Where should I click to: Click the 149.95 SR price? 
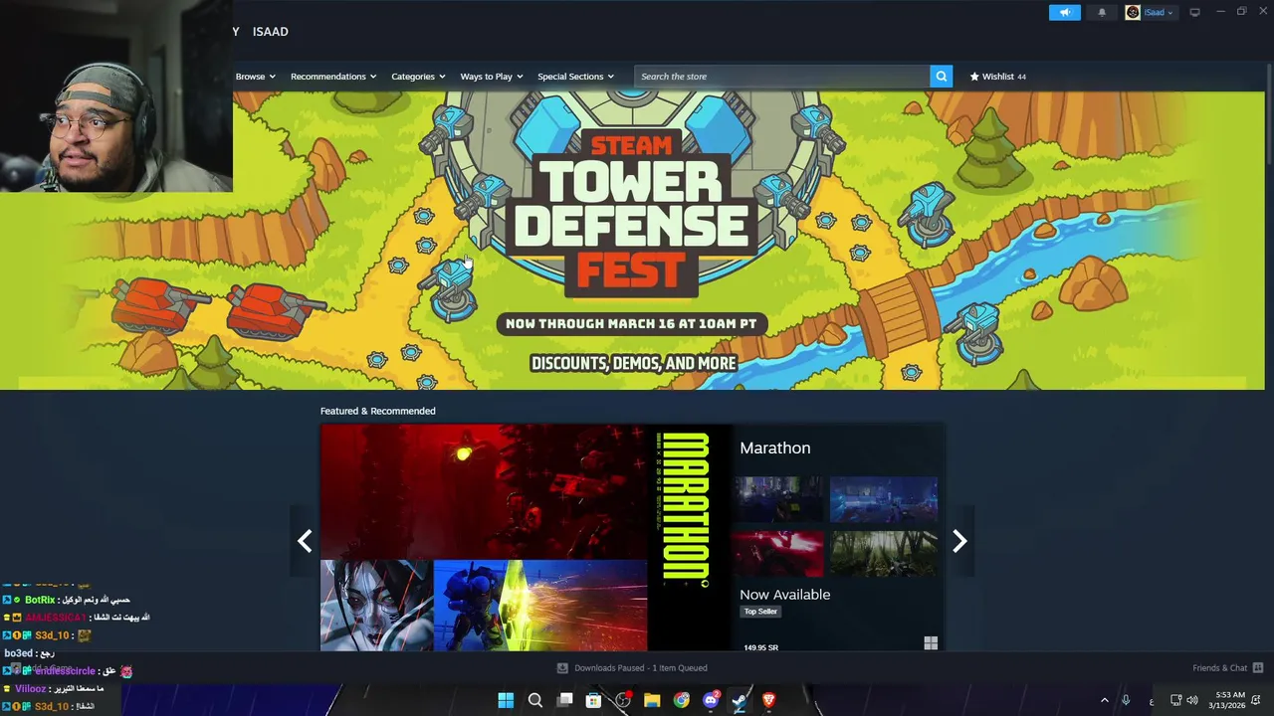[x=760, y=647]
